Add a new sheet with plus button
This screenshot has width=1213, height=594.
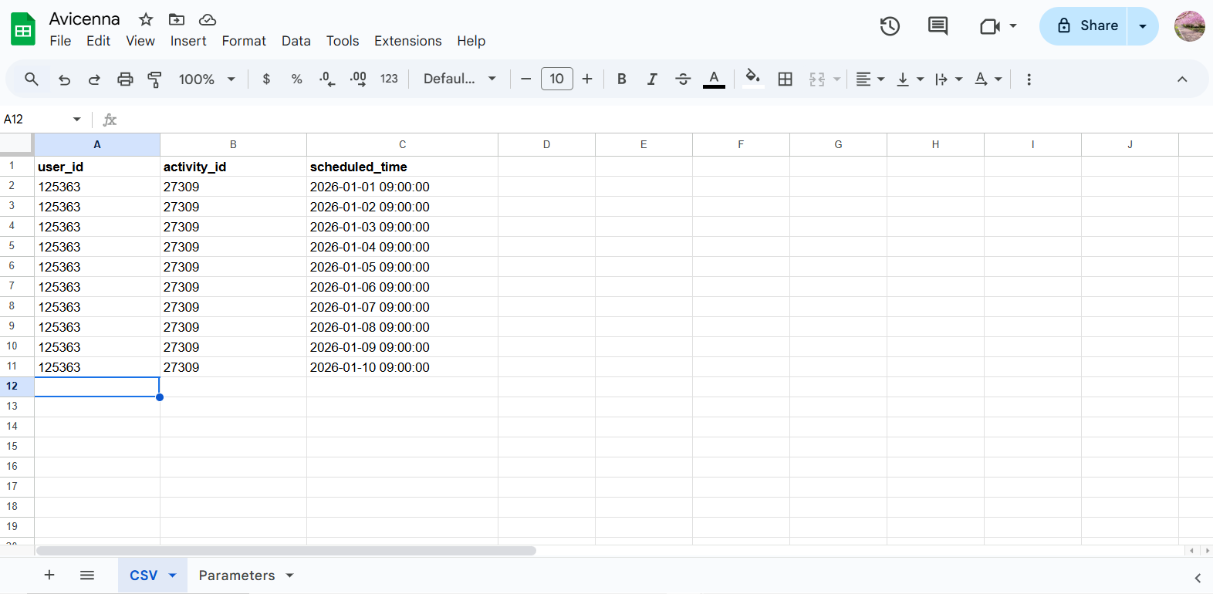pos(49,575)
